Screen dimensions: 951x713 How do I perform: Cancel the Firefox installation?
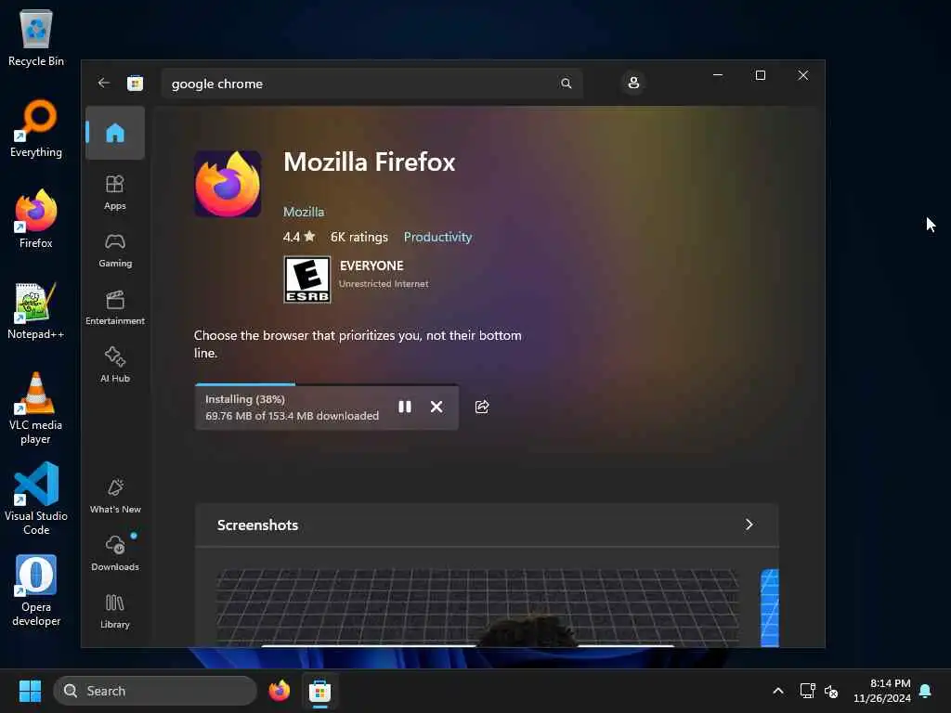(436, 407)
